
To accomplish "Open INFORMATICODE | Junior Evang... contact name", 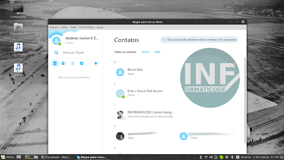I will coord(150,112).
